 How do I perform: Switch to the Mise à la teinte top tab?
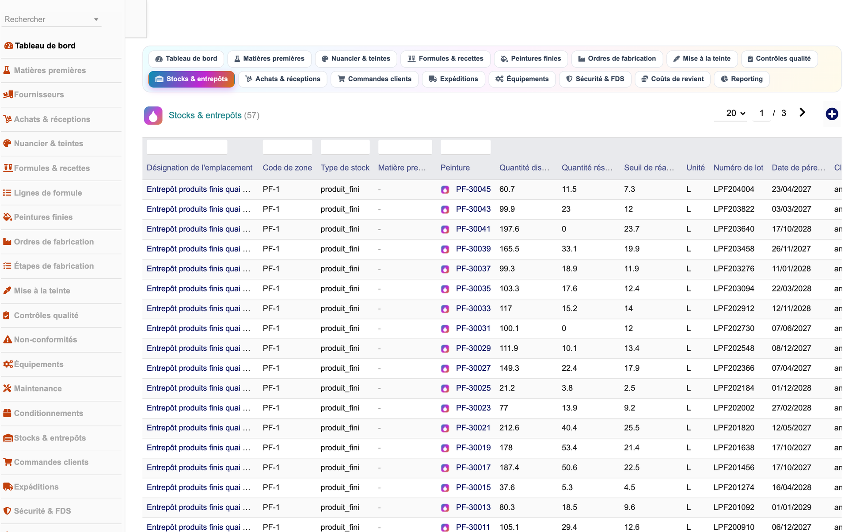[702, 58]
